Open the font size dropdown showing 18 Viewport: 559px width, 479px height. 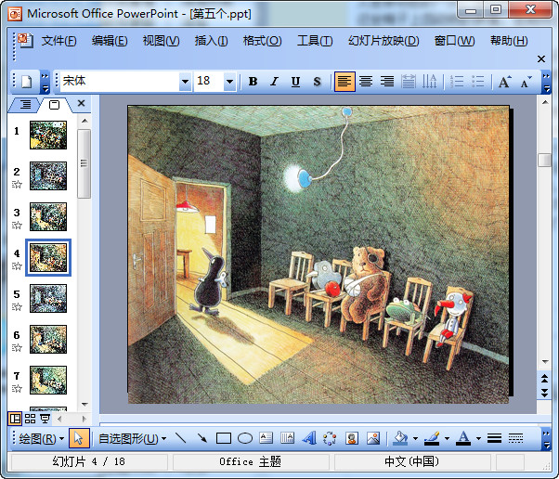(x=230, y=82)
